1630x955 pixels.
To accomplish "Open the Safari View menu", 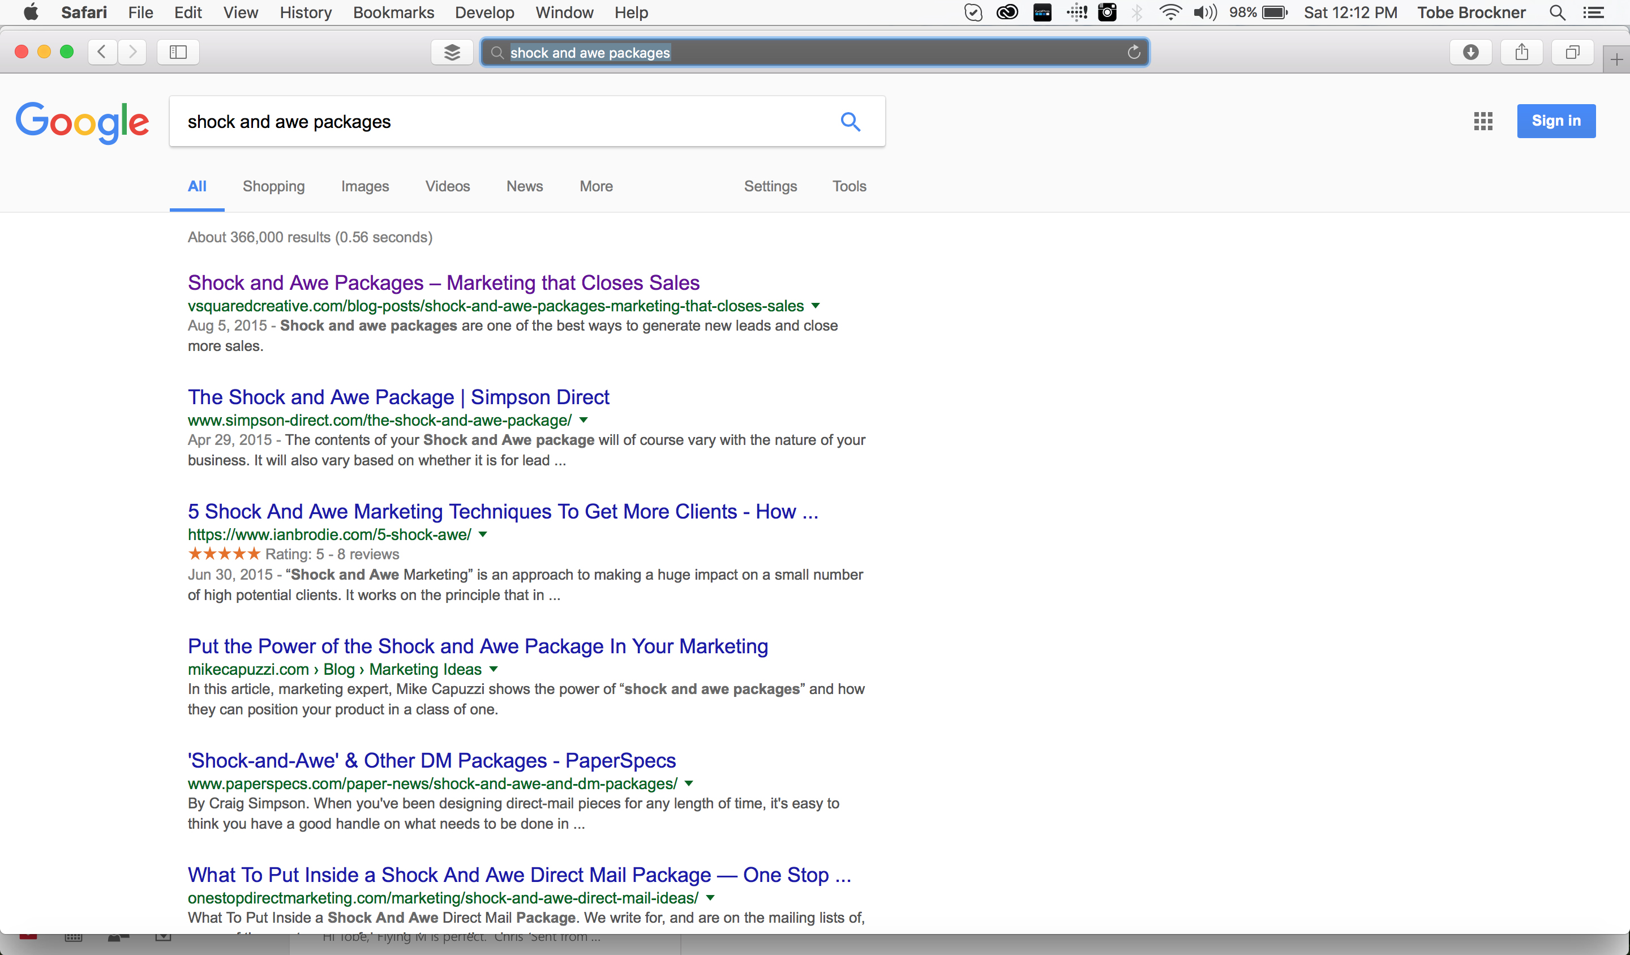I will click(x=241, y=12).
